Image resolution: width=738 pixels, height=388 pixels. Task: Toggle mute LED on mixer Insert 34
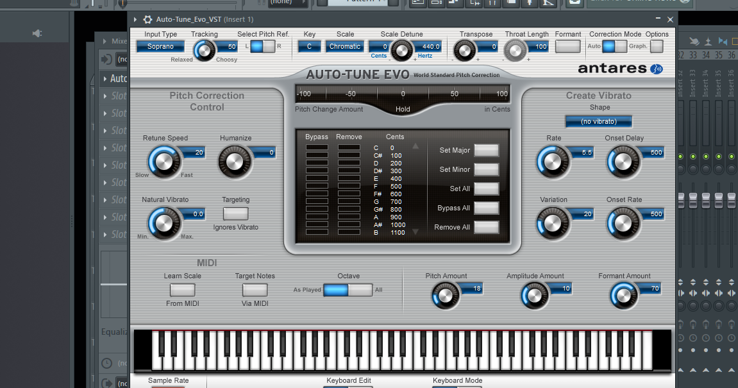point(705,156)
